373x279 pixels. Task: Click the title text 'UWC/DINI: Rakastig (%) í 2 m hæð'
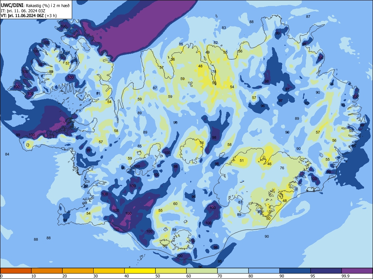pyautogui.click(x=35, y=6)
